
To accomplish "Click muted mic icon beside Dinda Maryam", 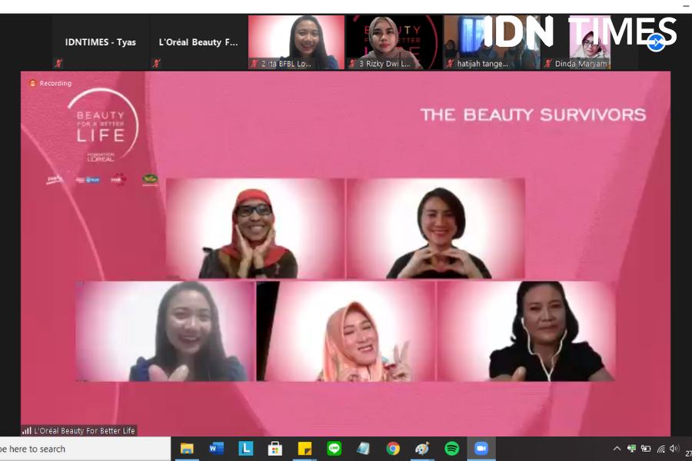I will point(547,64).
